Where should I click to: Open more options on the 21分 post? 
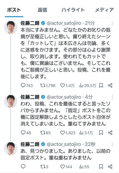112,23
